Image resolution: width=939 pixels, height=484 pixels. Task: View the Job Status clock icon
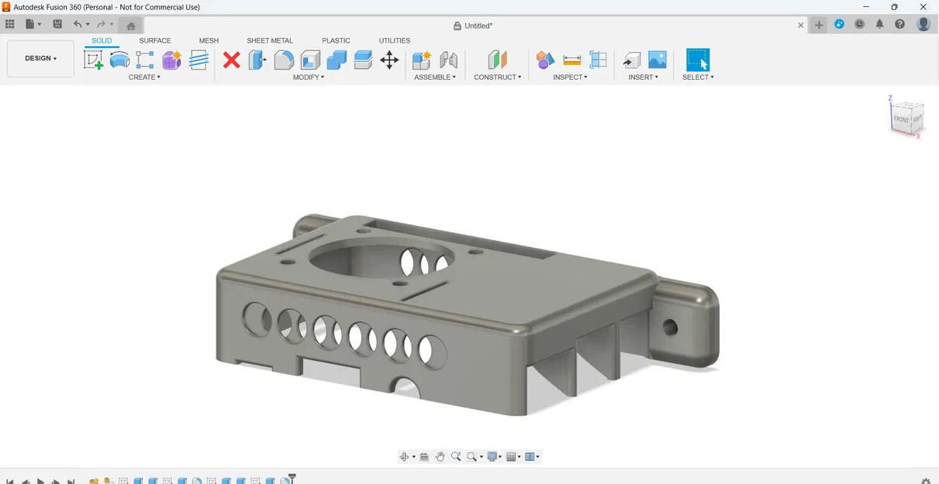point(859,25)
